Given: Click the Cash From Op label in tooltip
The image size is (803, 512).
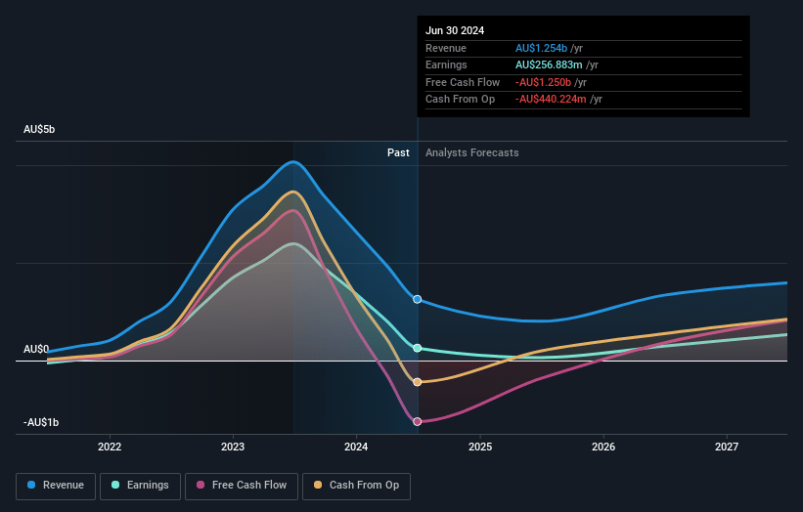Looking at the screenshot, I should pyautogui.click(x=461, y=100).
